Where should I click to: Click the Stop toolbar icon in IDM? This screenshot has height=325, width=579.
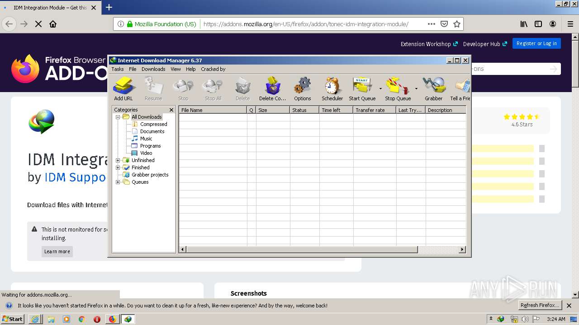183,88
